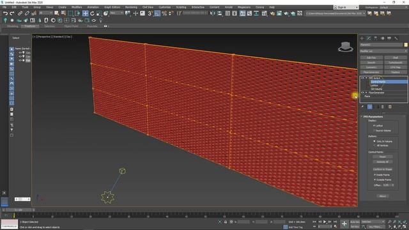Open the reference coordinate system dropdown
The image size is (409, 230).
tap(116, 13)
